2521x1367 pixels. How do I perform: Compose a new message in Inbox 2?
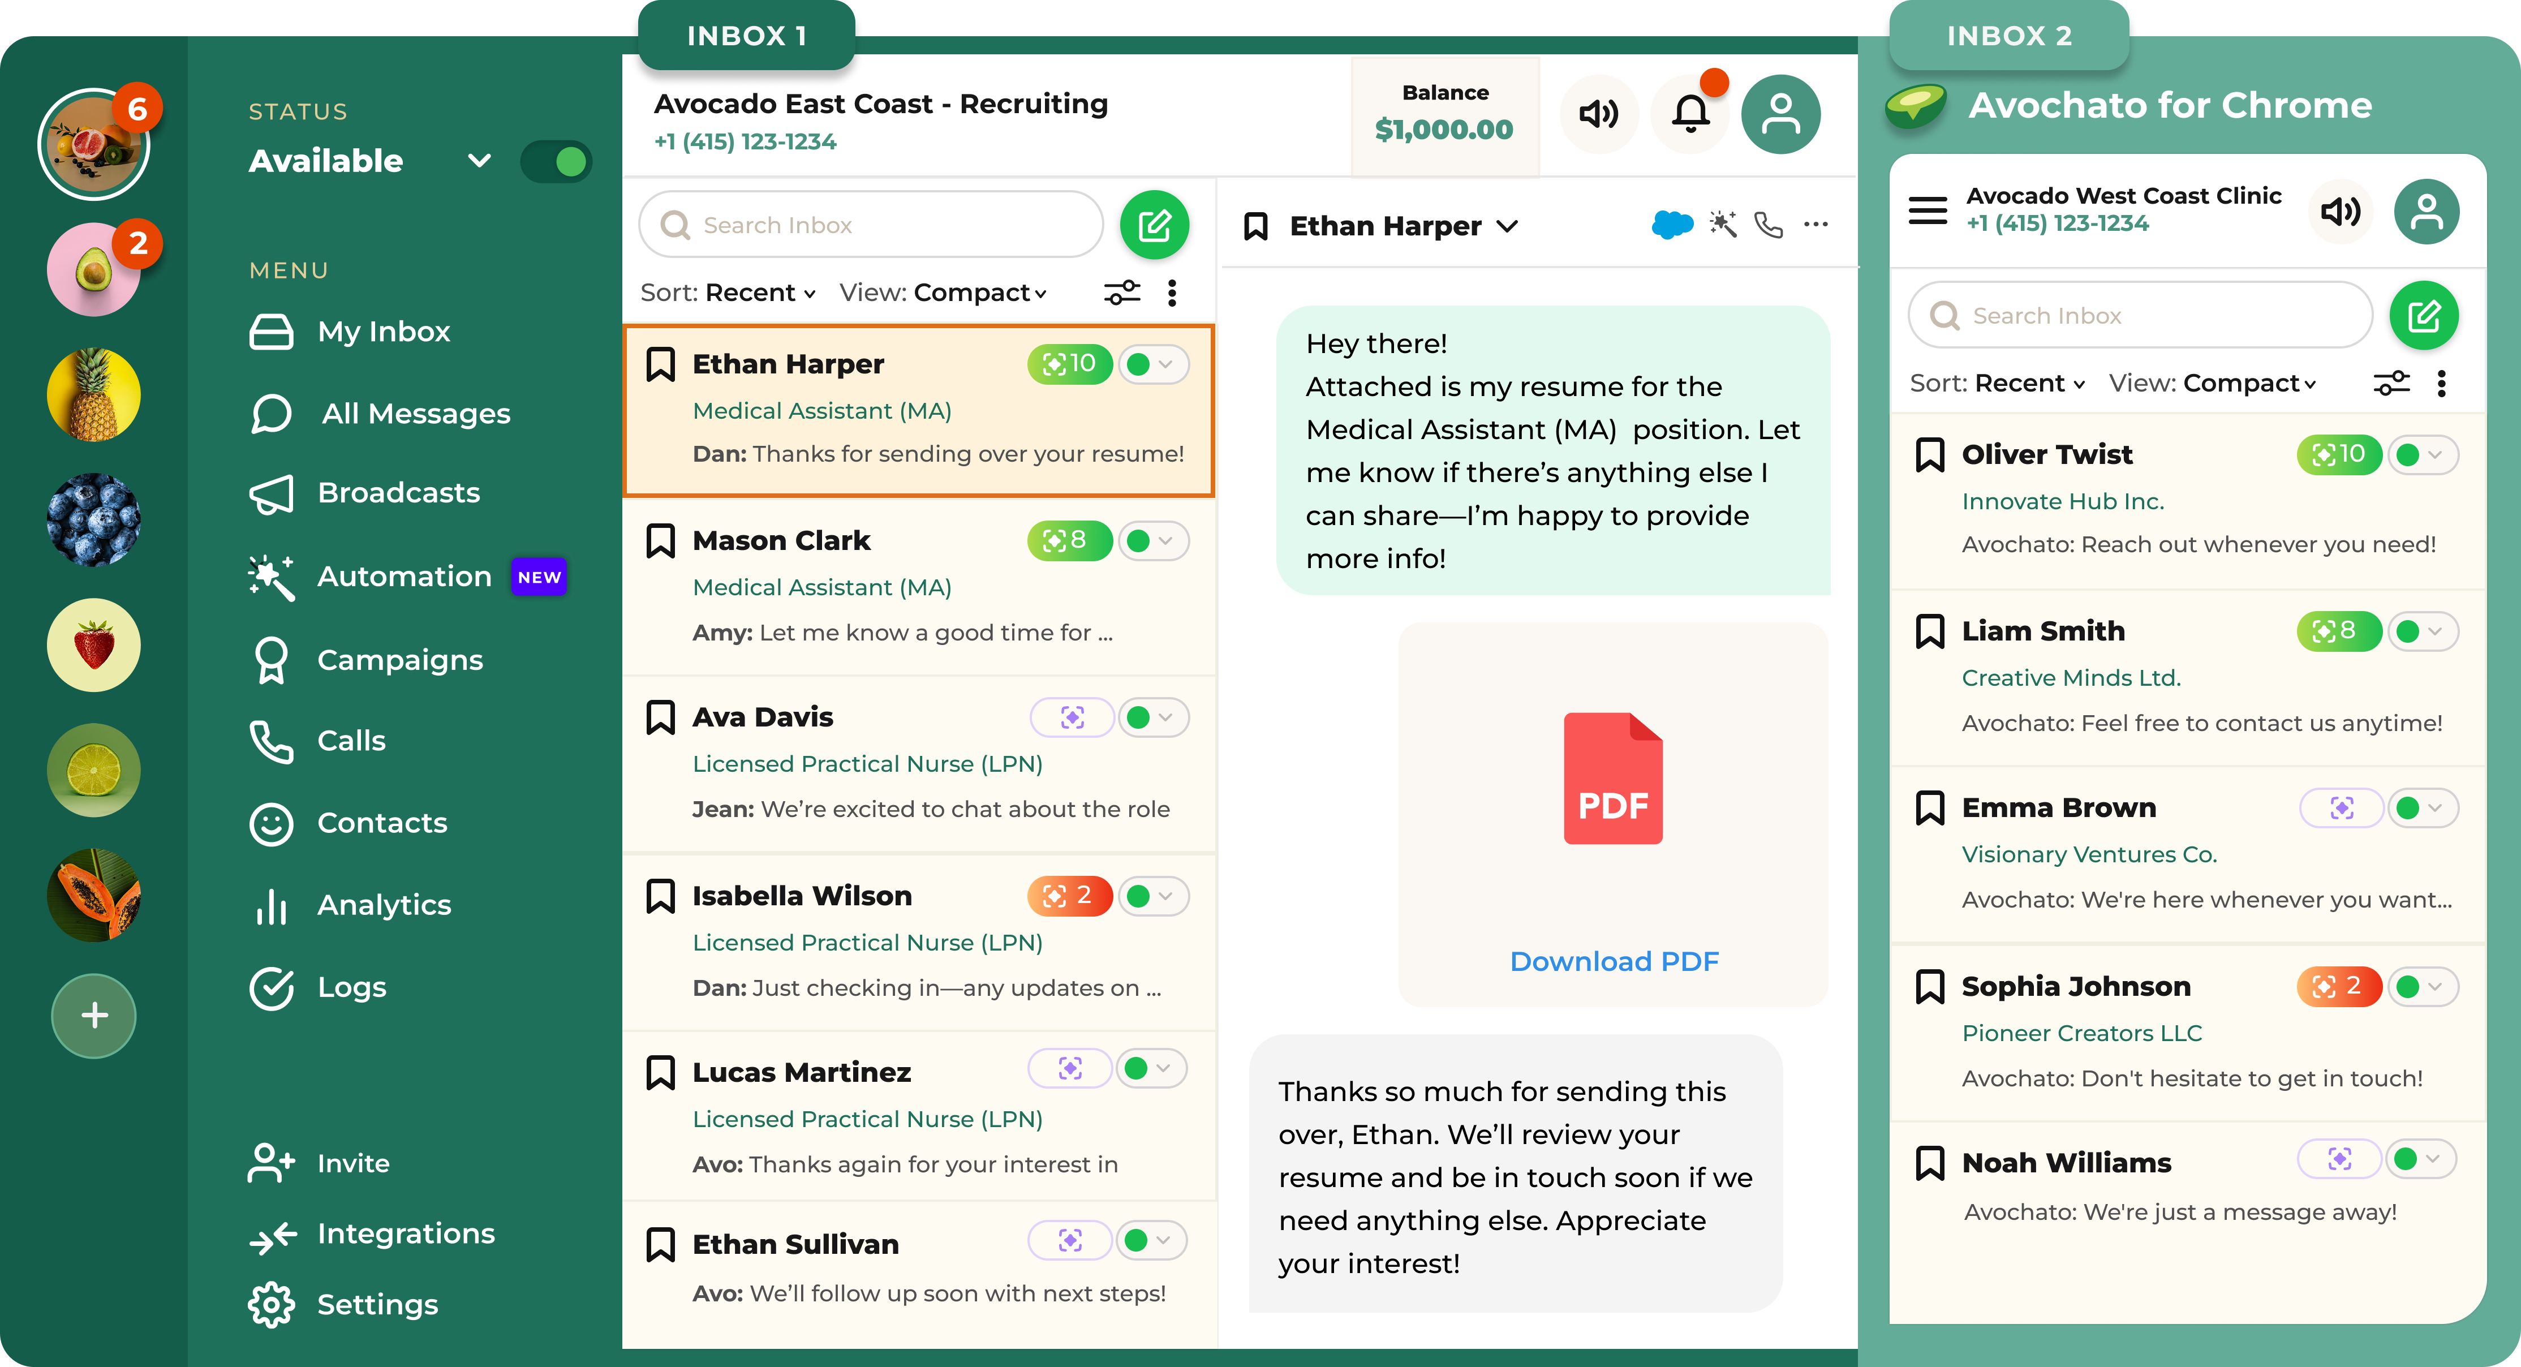[x=2423, y=316]
